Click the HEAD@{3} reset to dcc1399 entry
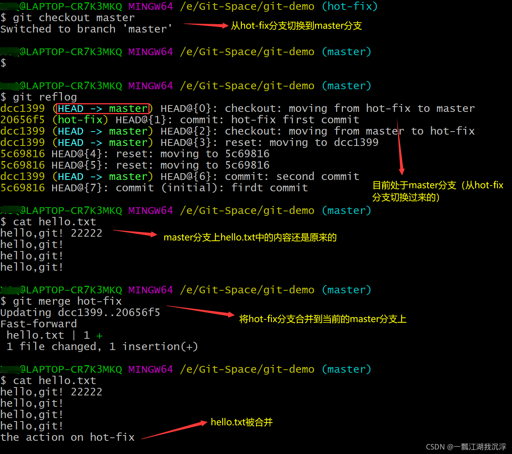Screen dimensions: 512x454 [189, 143]
